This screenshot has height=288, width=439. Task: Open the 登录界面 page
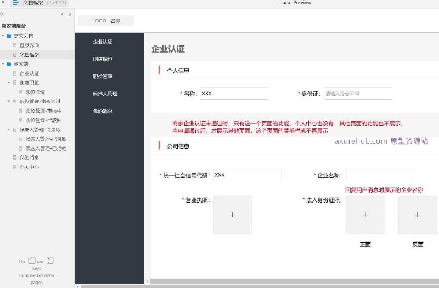(29, 45)
